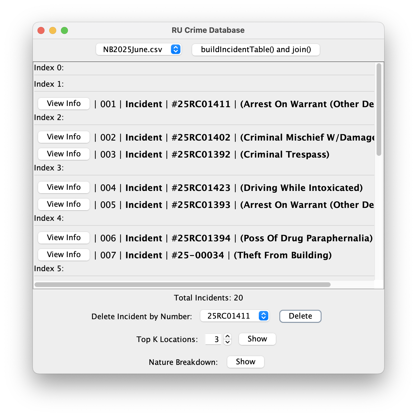View info for Theft From Building incident

[x=64, y=255]
